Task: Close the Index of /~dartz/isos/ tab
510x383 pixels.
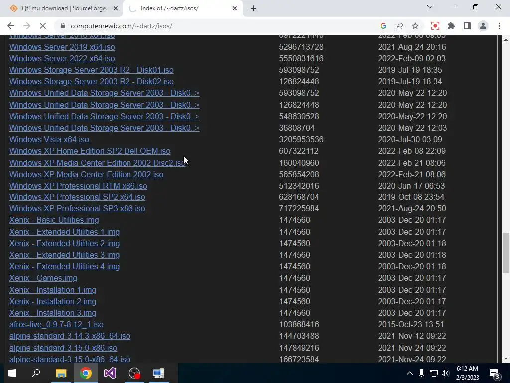Action: coord(235,8)
